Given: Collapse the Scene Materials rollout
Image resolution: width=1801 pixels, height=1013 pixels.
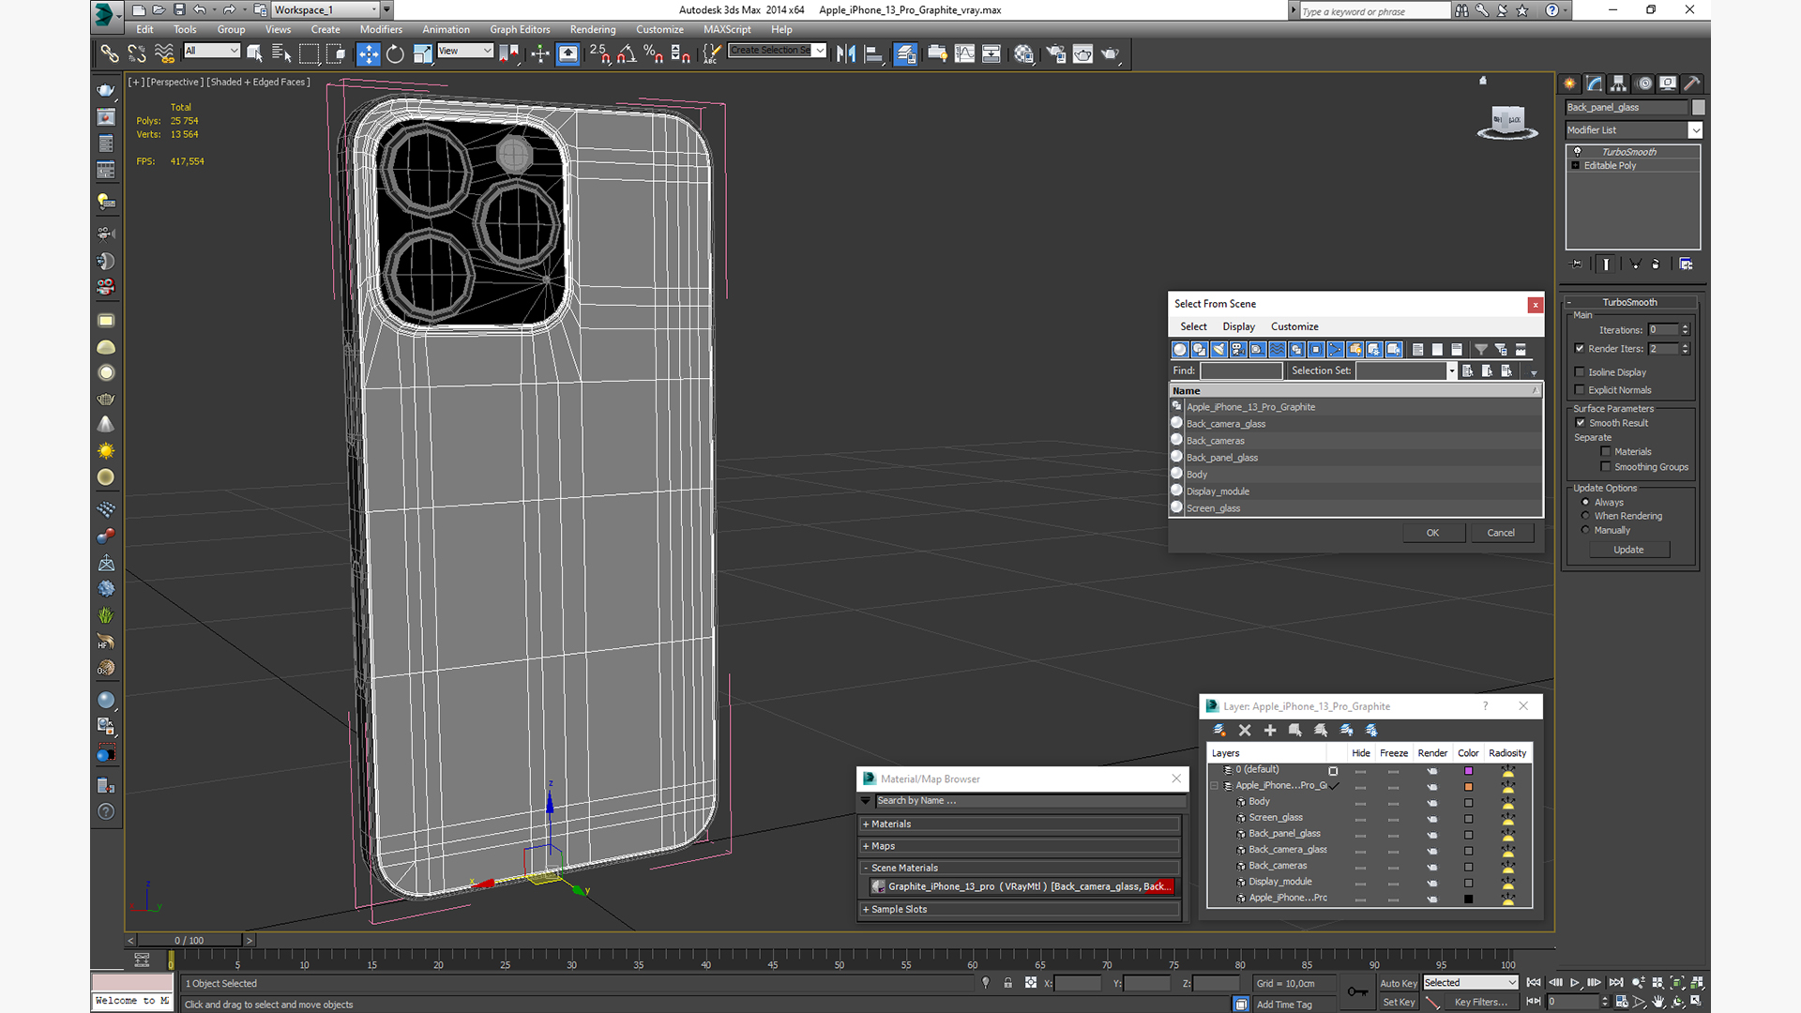Looking at the screenshot, I should point(1019,869).
